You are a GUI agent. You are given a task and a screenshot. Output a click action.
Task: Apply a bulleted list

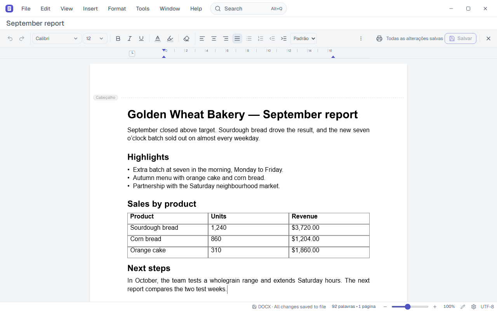(x=249, y=38)
